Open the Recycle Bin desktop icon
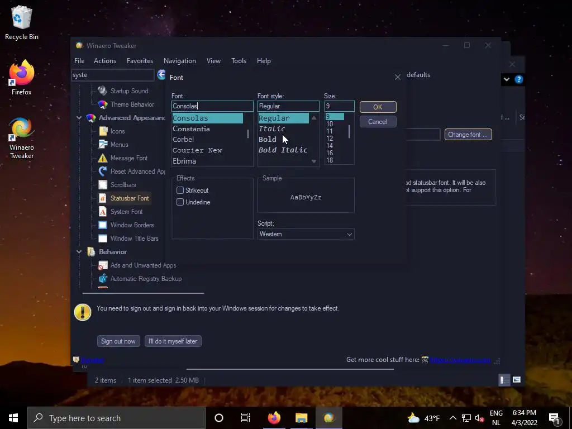The image size is (572, 429). (22, 22)
